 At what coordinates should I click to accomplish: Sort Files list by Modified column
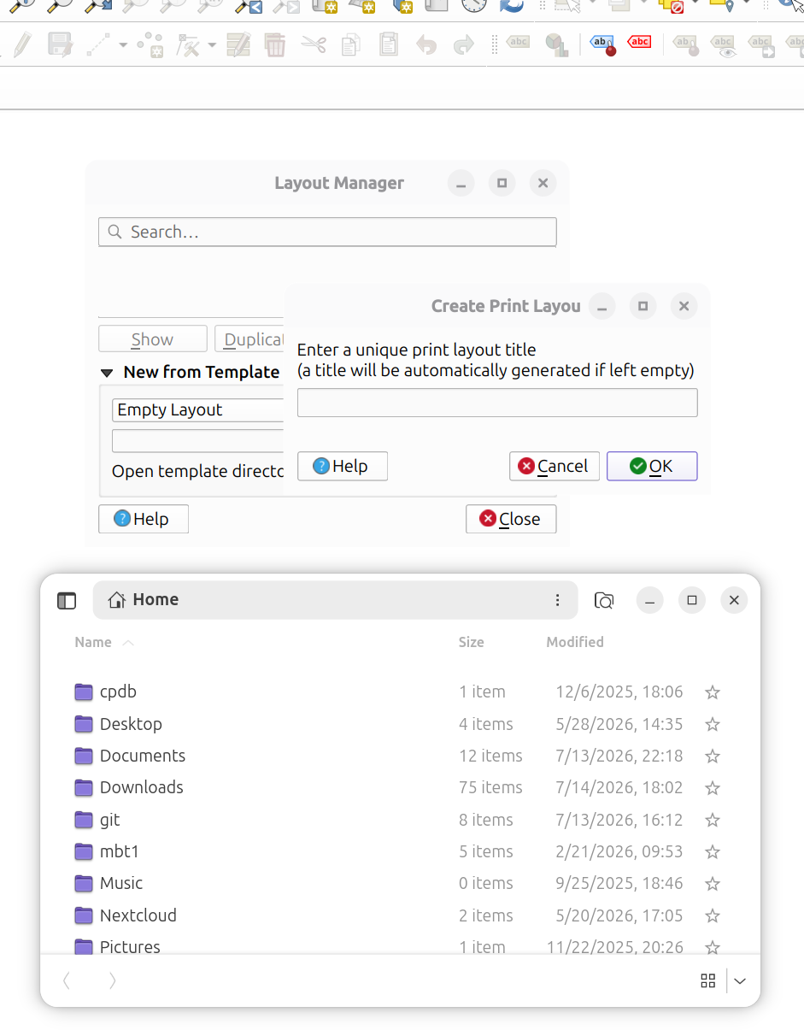click(x=575, y=642)
